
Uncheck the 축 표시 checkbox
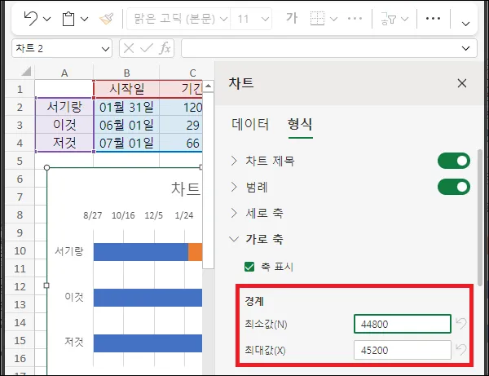point(249,267)
